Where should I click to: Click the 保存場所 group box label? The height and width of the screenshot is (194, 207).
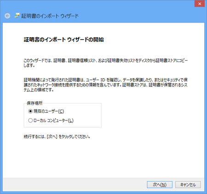coord(34,103)
